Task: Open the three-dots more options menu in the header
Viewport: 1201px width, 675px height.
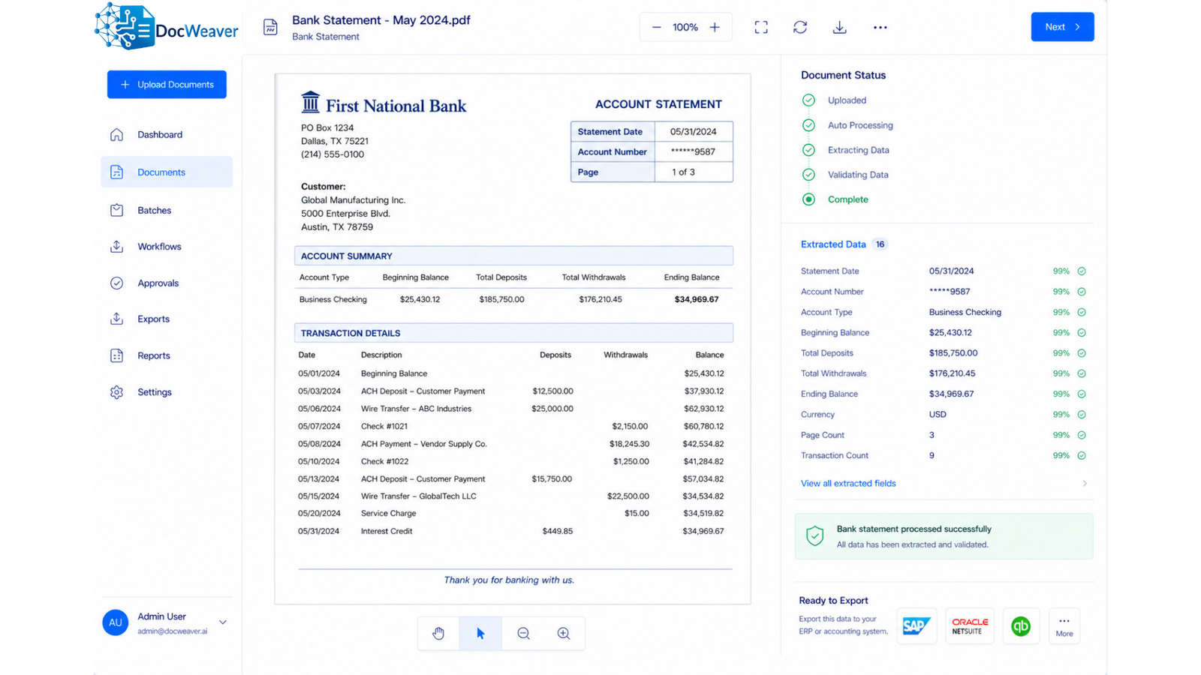Action: (x=880, y=28)
